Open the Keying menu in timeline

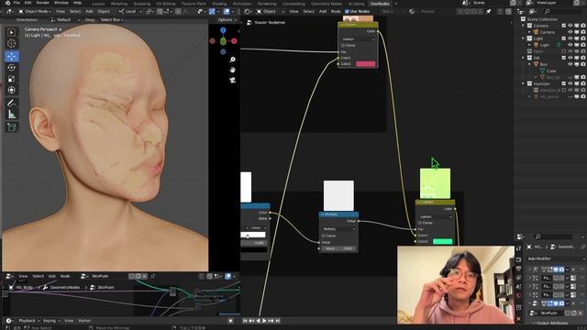pyautogui.click(x=51, y=321)
